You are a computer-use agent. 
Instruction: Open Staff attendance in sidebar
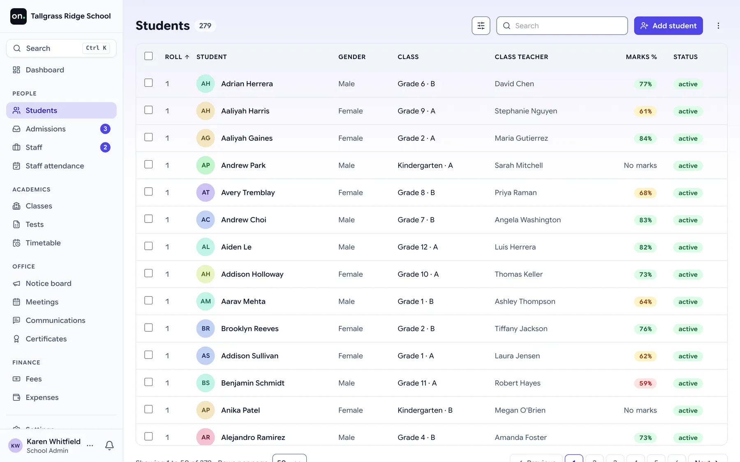point(61,166)
